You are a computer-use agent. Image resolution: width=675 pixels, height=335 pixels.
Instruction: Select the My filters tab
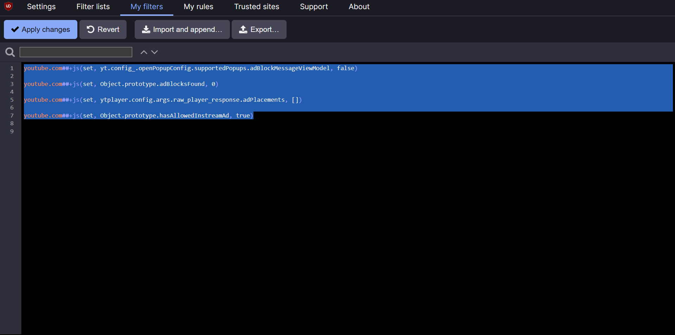click(x=147, y=7)
